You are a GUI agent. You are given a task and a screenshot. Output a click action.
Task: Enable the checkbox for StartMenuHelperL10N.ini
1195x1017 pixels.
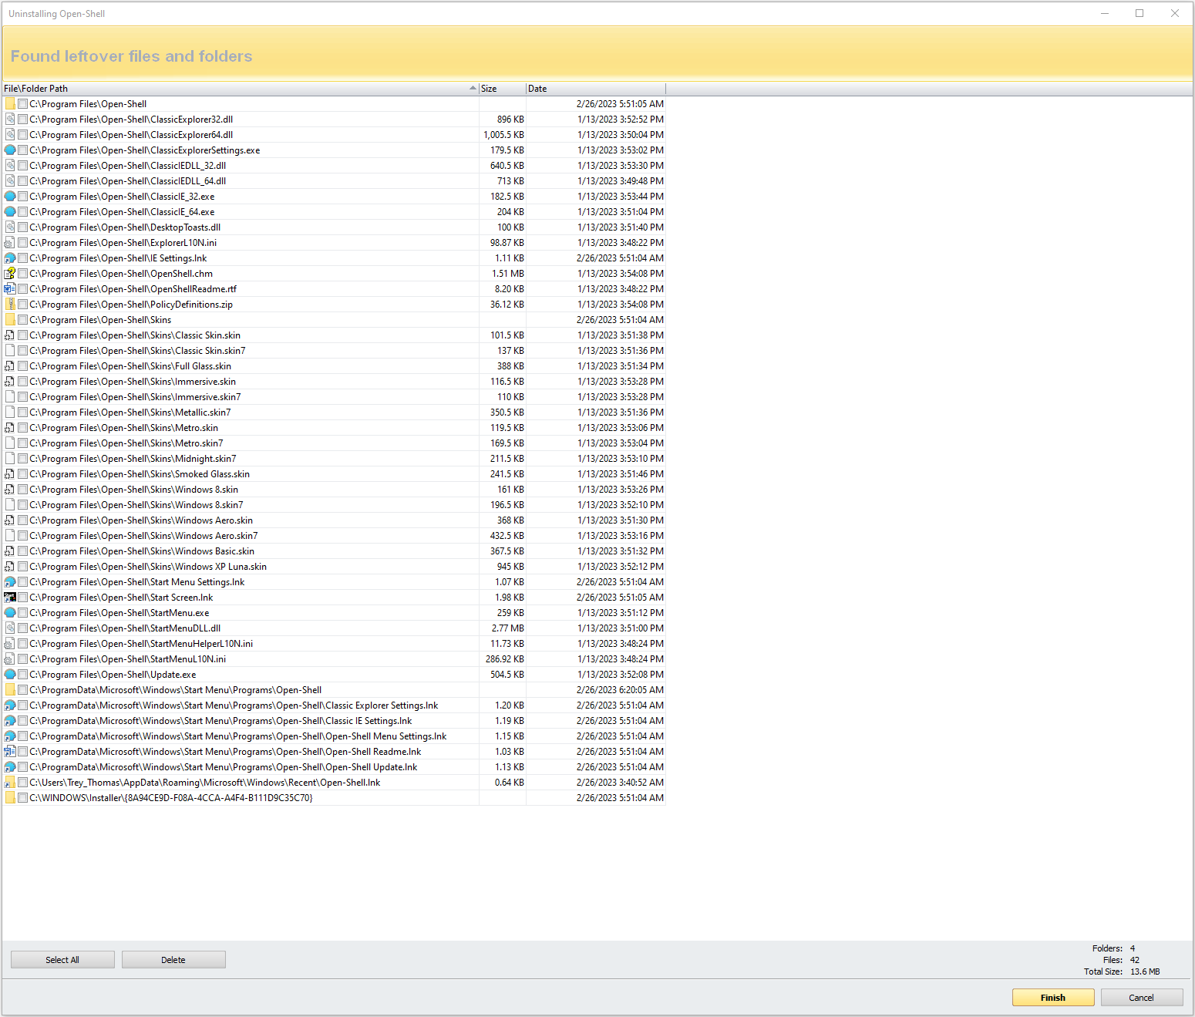click(23, 644)
